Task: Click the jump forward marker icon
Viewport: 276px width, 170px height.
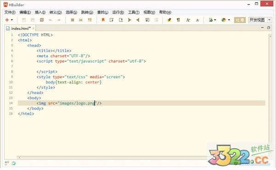Action: tap(138, 20)
